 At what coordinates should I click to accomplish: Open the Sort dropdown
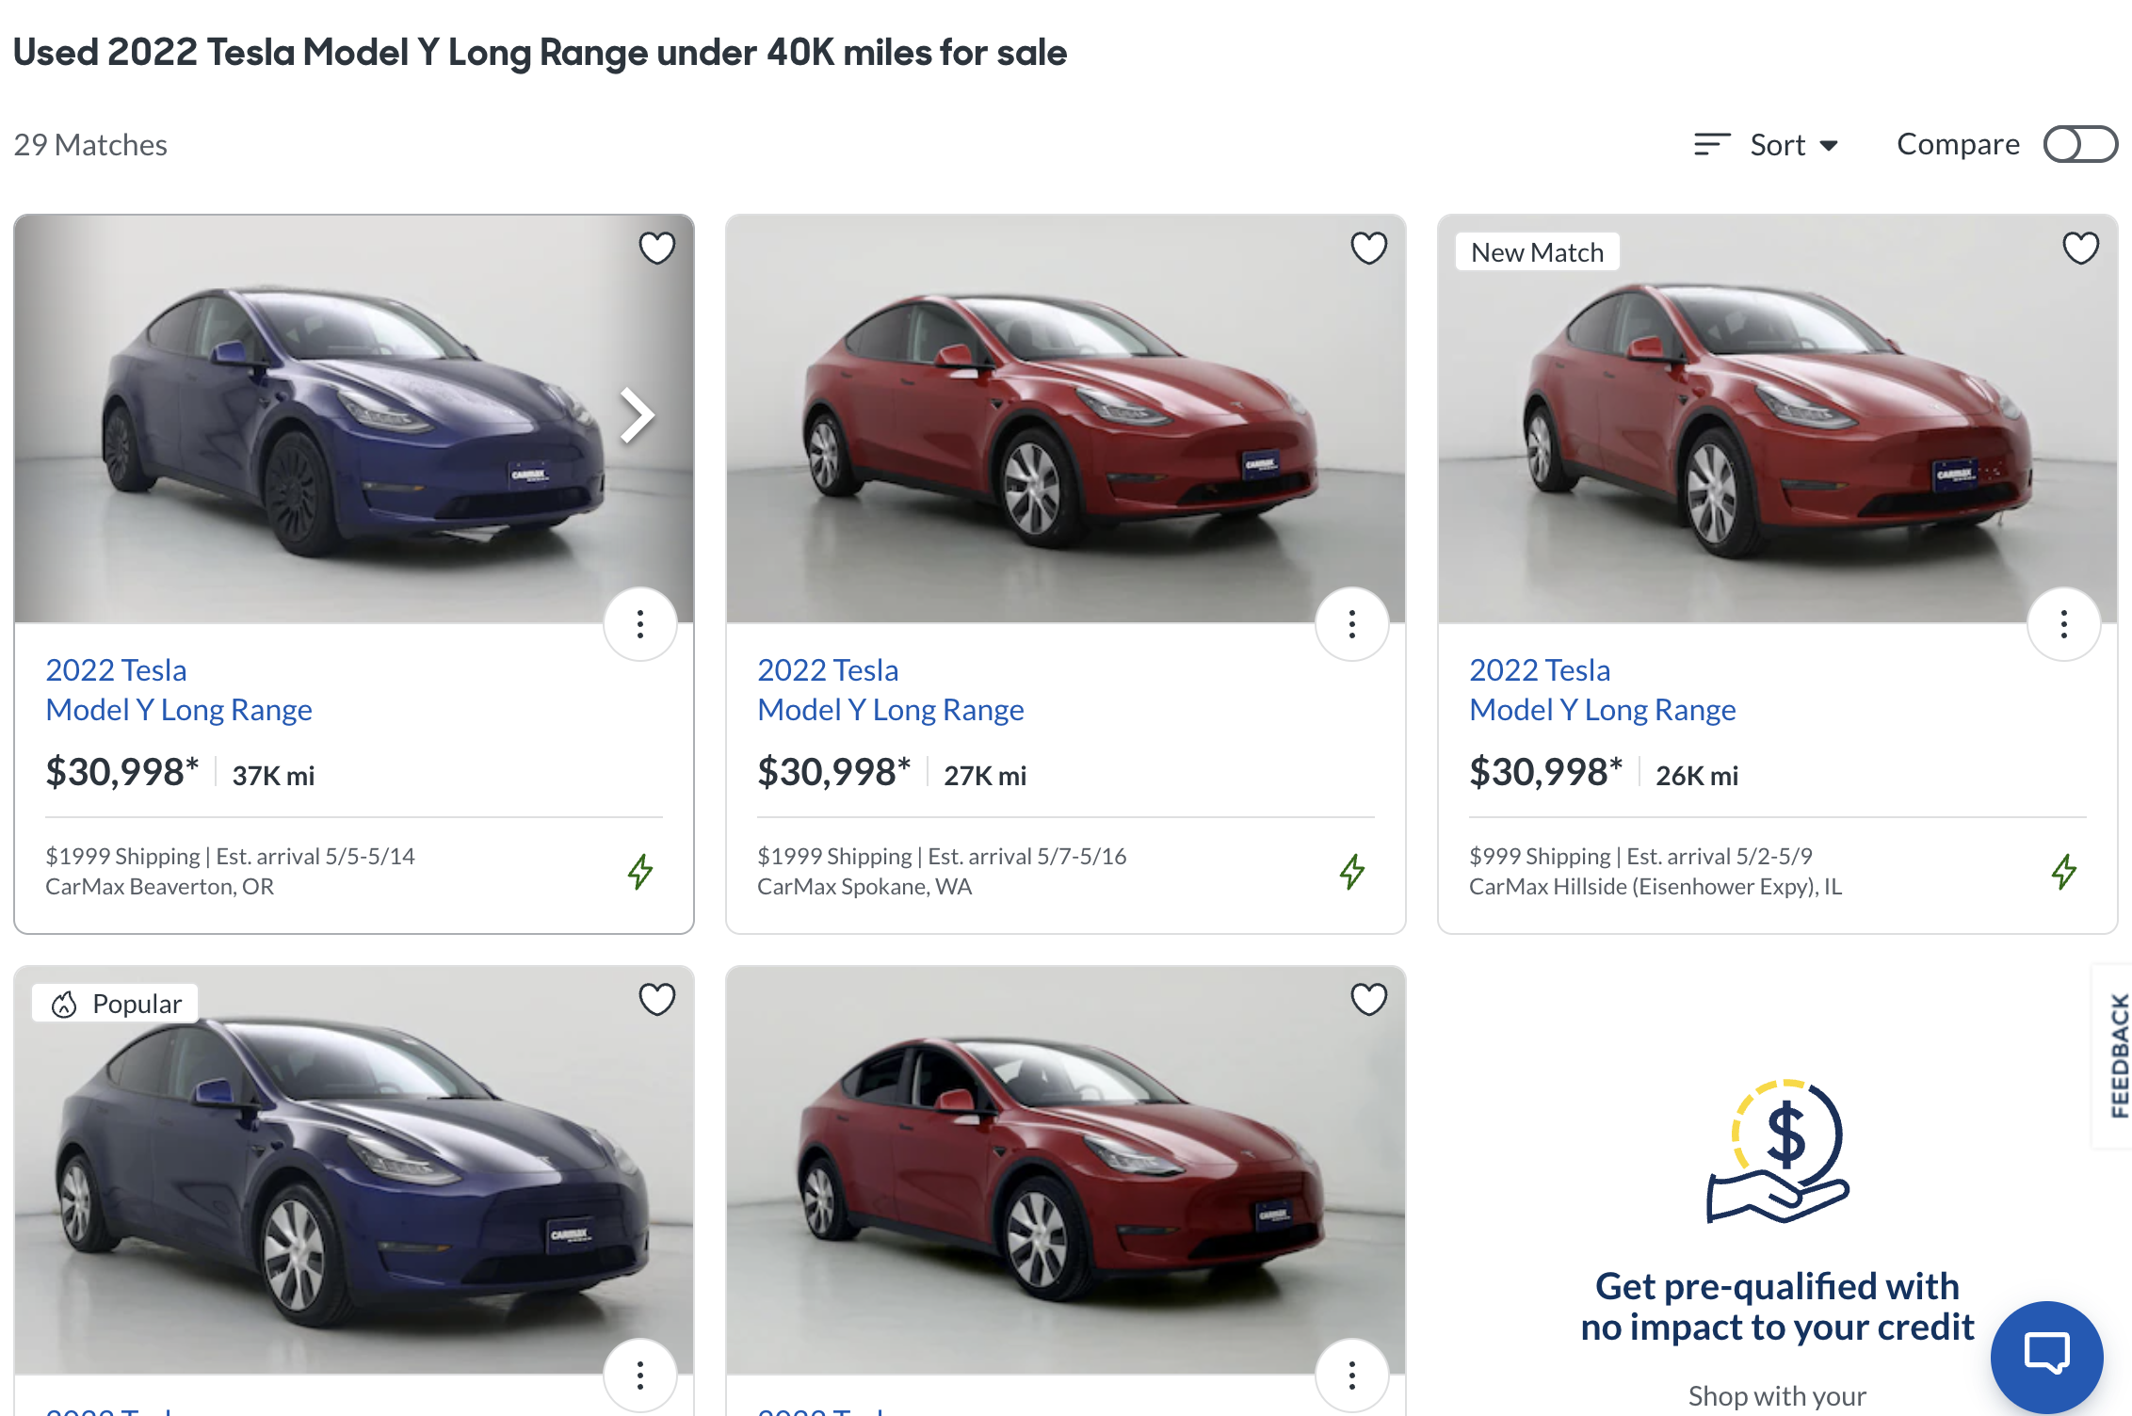click(1767, 145)
